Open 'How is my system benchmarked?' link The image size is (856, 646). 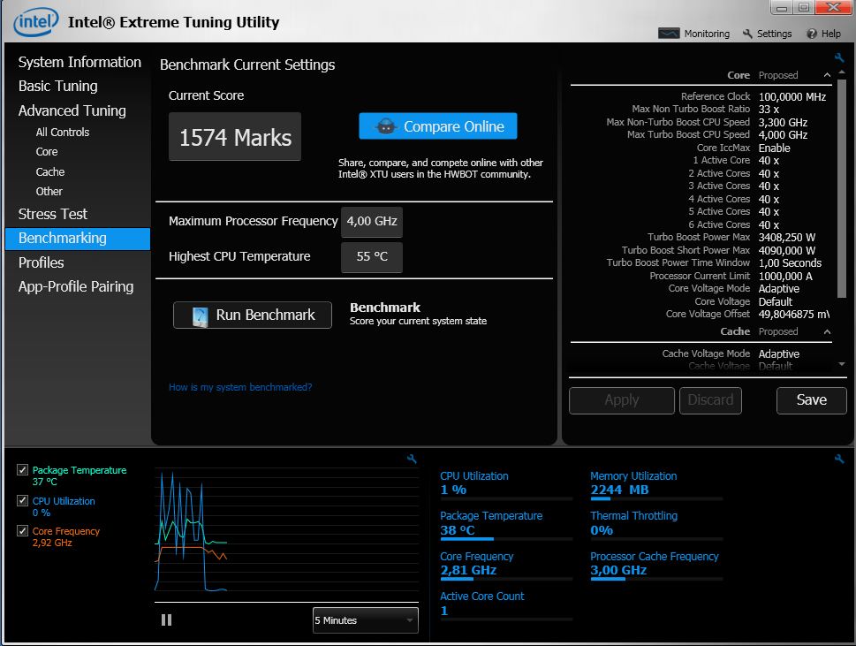pyautogui.click(x=240, y=387)
